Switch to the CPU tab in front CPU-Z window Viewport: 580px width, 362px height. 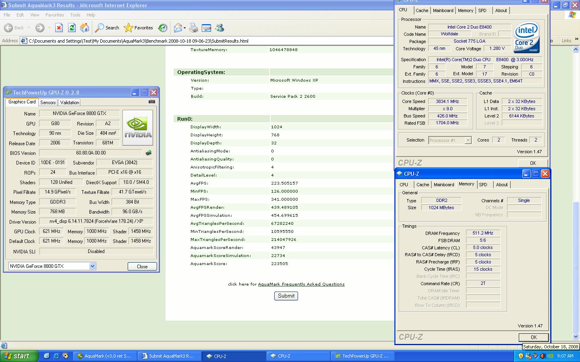404,185
